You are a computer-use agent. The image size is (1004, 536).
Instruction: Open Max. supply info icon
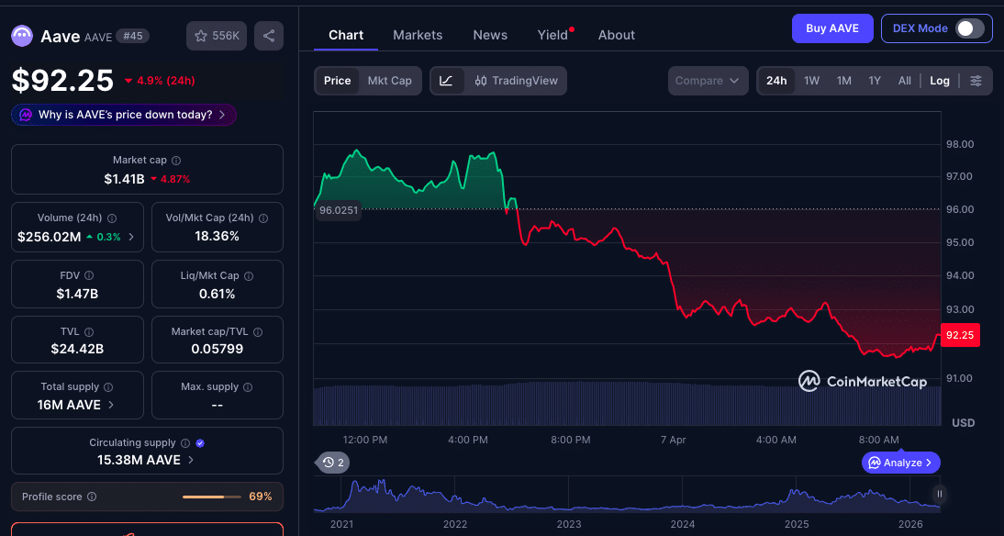(x=248, y=386)
